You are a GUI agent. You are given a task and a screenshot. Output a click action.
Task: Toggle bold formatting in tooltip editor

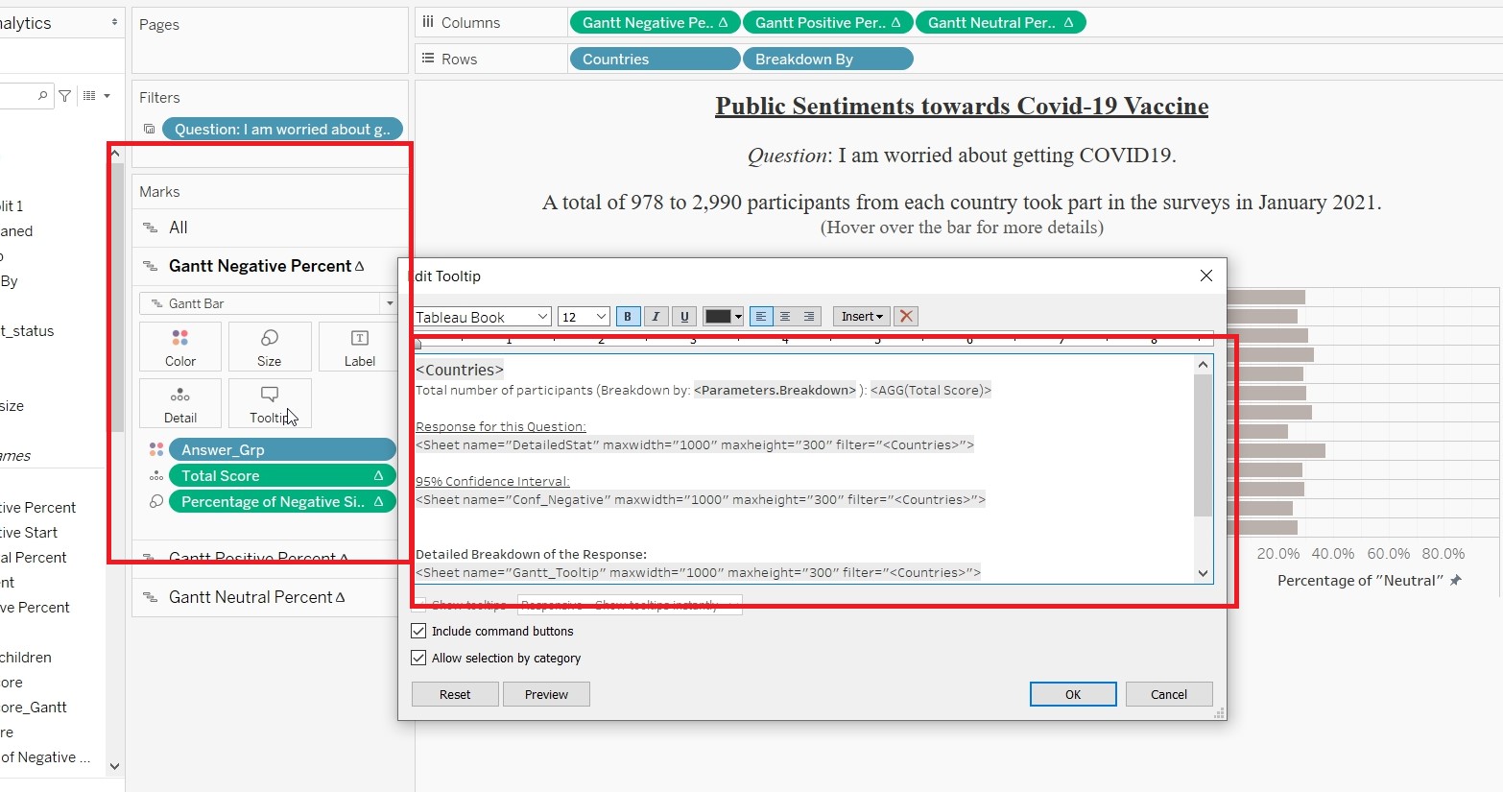[628, 317]
